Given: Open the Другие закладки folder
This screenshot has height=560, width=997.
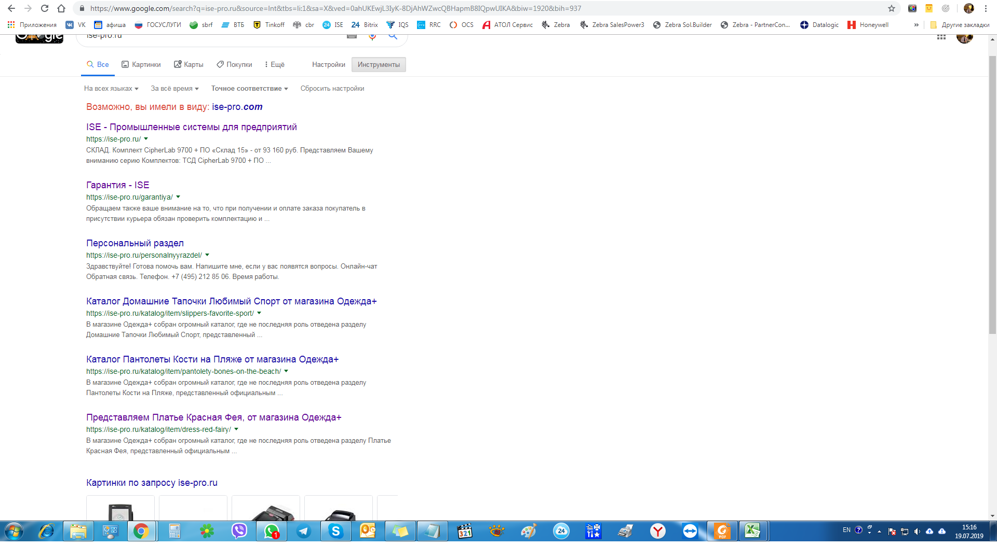Looking at the screenshot, I should 960,25.
